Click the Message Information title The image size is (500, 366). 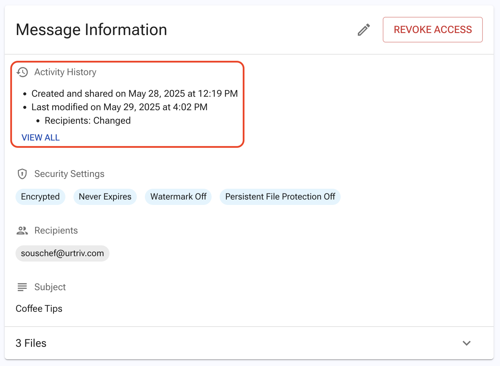point(91,30)
